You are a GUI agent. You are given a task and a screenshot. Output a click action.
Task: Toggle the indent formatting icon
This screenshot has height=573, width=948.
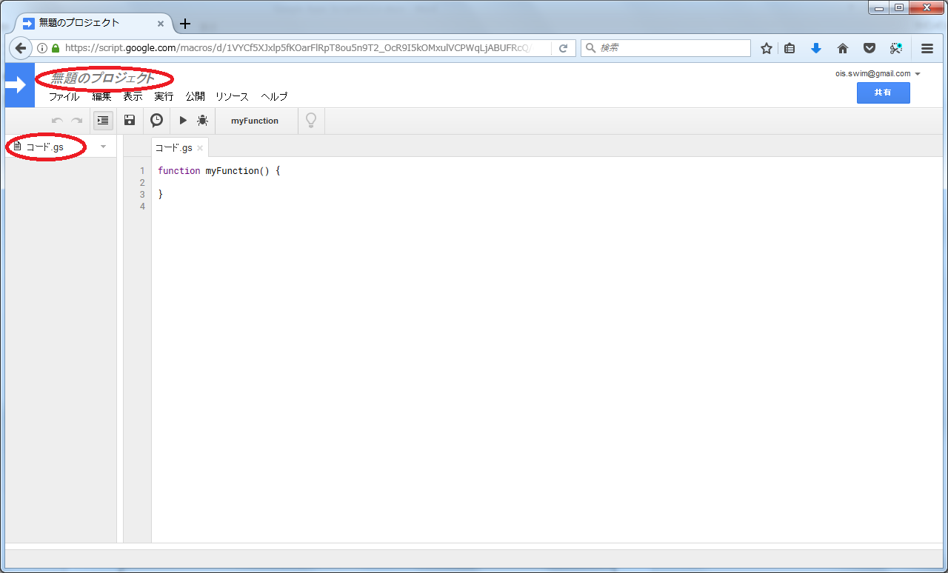[103, 120]
